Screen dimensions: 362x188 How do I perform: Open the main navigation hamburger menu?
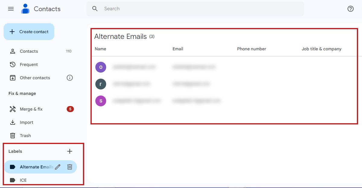11,9
